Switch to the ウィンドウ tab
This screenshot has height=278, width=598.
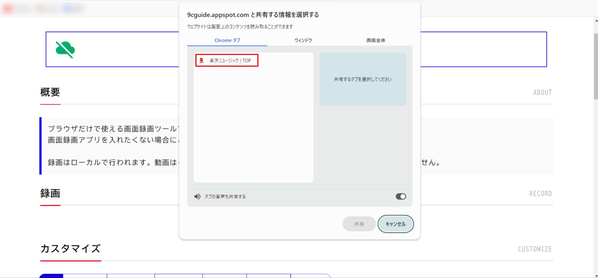[303, 40]
